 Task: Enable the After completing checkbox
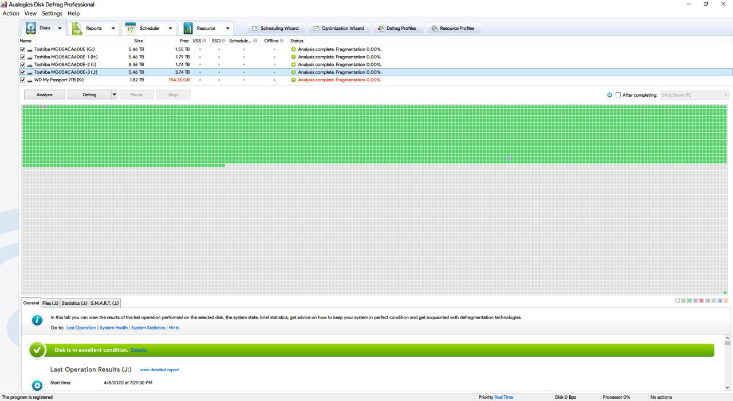tap(618, 95)
